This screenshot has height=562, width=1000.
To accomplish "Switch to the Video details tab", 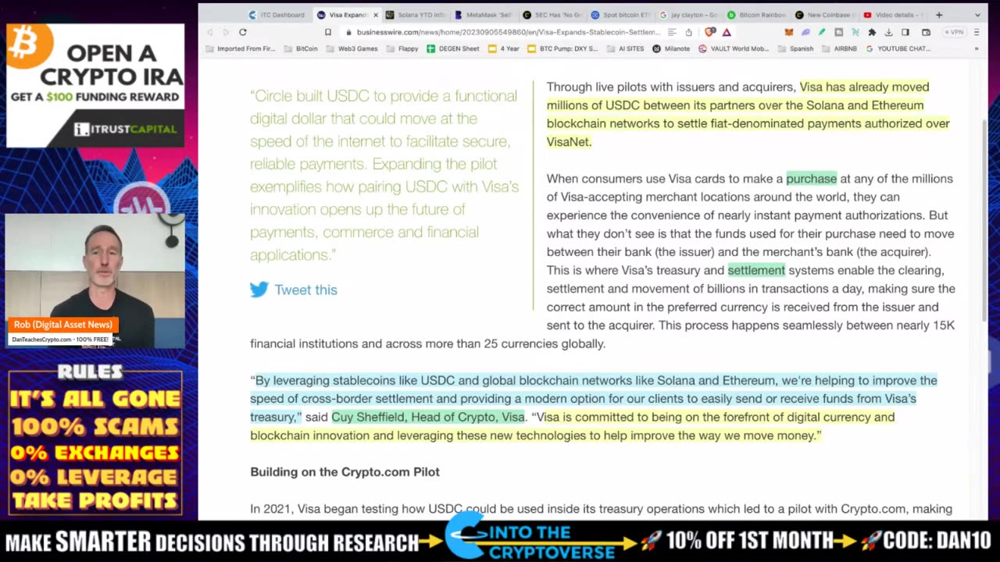I will 893,15.
